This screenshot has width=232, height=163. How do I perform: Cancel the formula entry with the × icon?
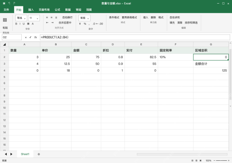click(26, 37)
